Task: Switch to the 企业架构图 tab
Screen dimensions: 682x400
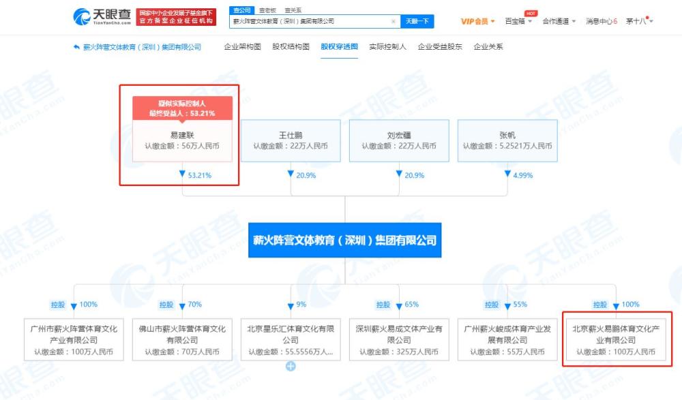Action: point(242,46)
